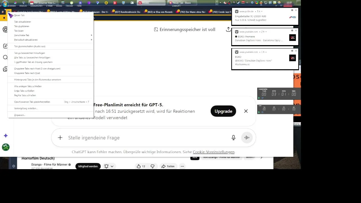Screen dimensions: 361x203
Task: Like the YouTube video with 12 likes
Action: (141, 166)
